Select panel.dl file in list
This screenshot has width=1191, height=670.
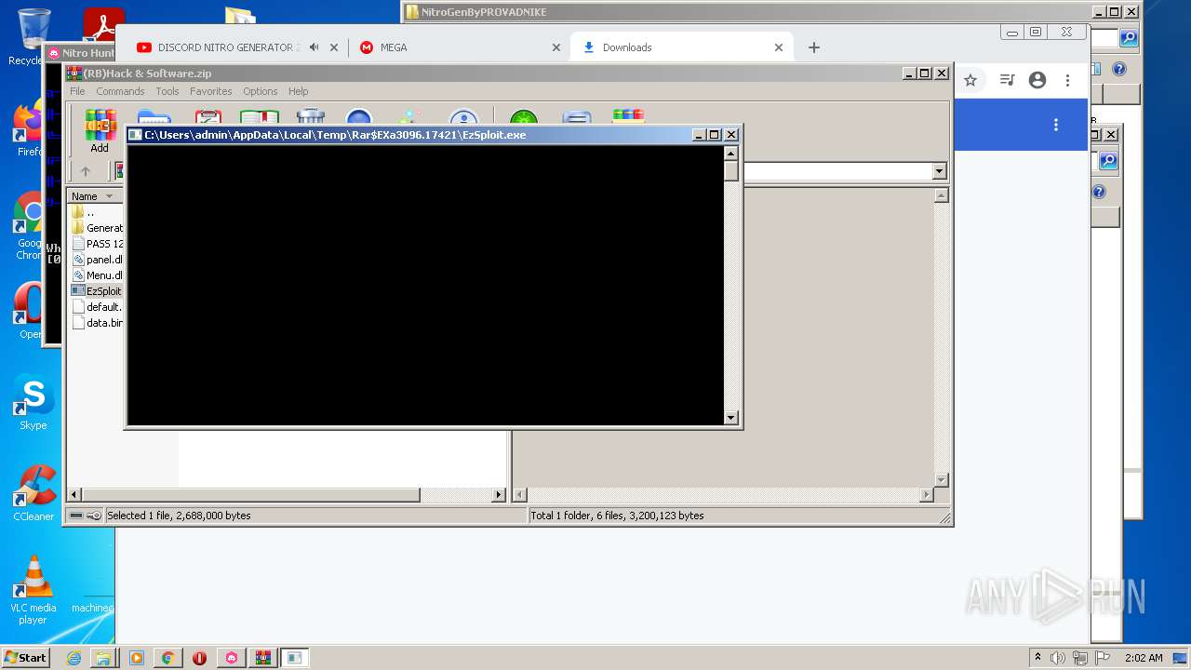tap(97, 260)
